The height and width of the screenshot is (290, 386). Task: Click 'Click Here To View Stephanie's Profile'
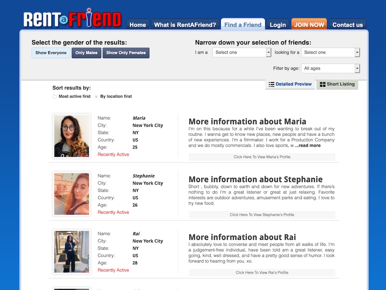click(262, 214)
